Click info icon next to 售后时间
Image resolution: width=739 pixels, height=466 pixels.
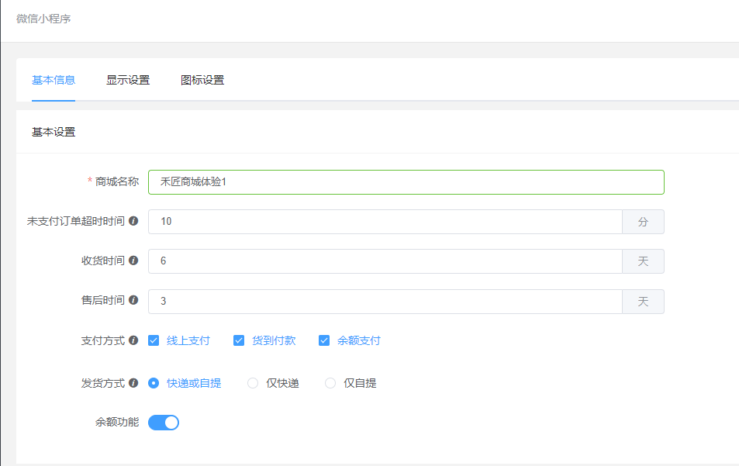(133, 300)
